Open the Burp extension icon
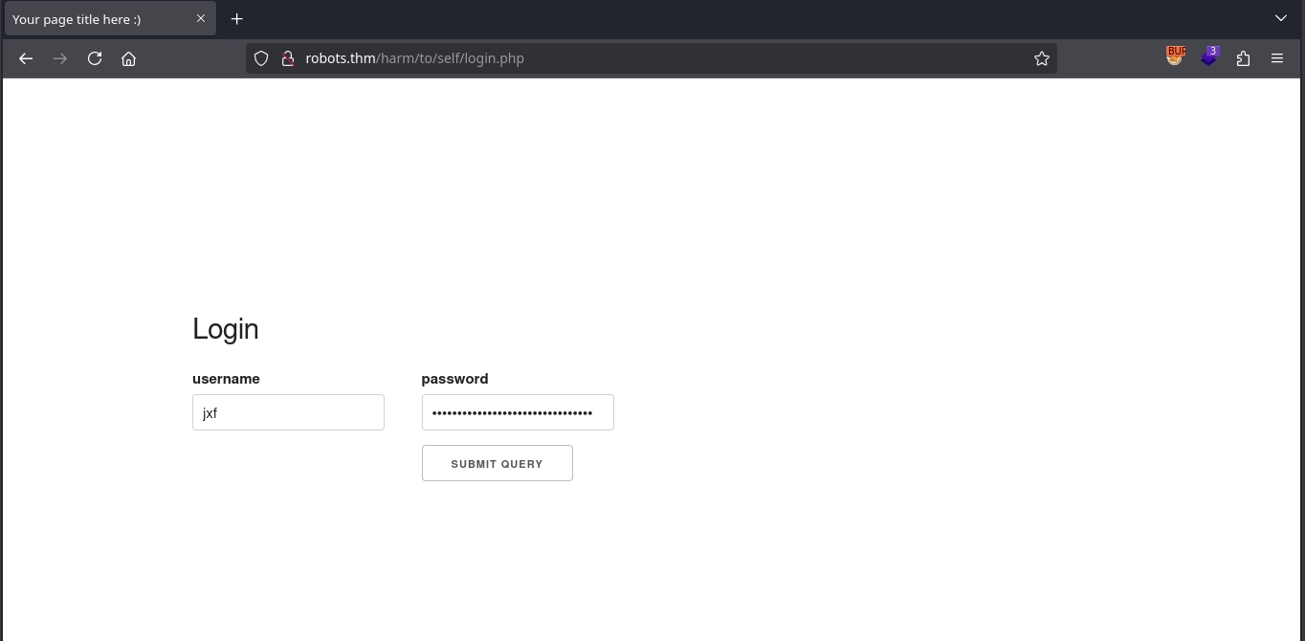The image size is (1305, 641). [1175, 57]
